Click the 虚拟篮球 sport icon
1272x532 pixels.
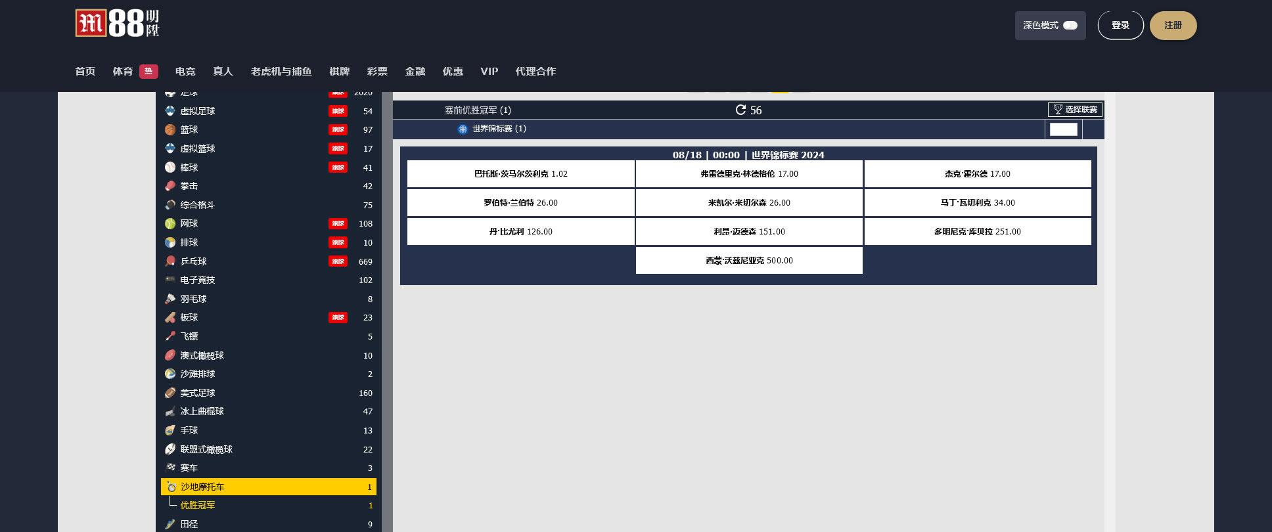170,148
